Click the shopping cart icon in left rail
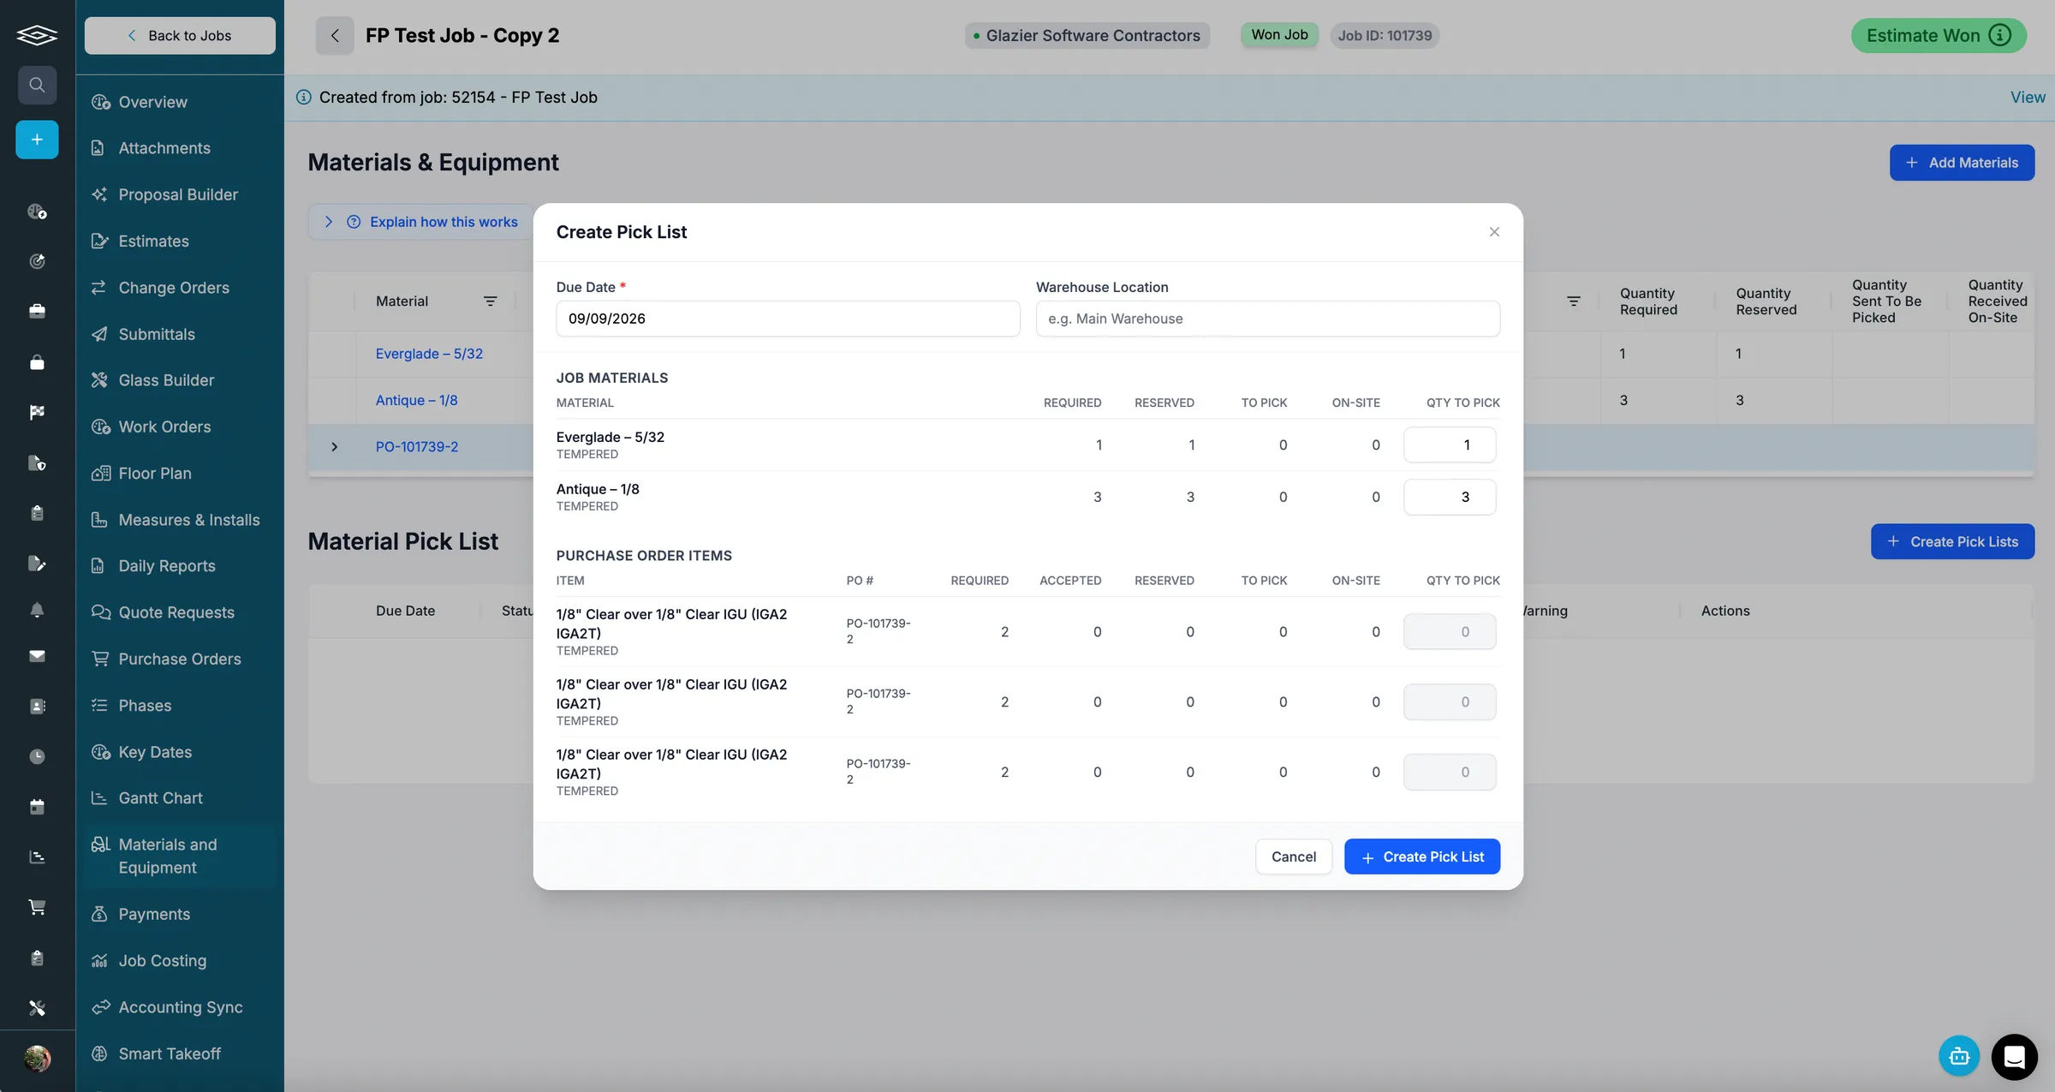 [x=37, y=907]
